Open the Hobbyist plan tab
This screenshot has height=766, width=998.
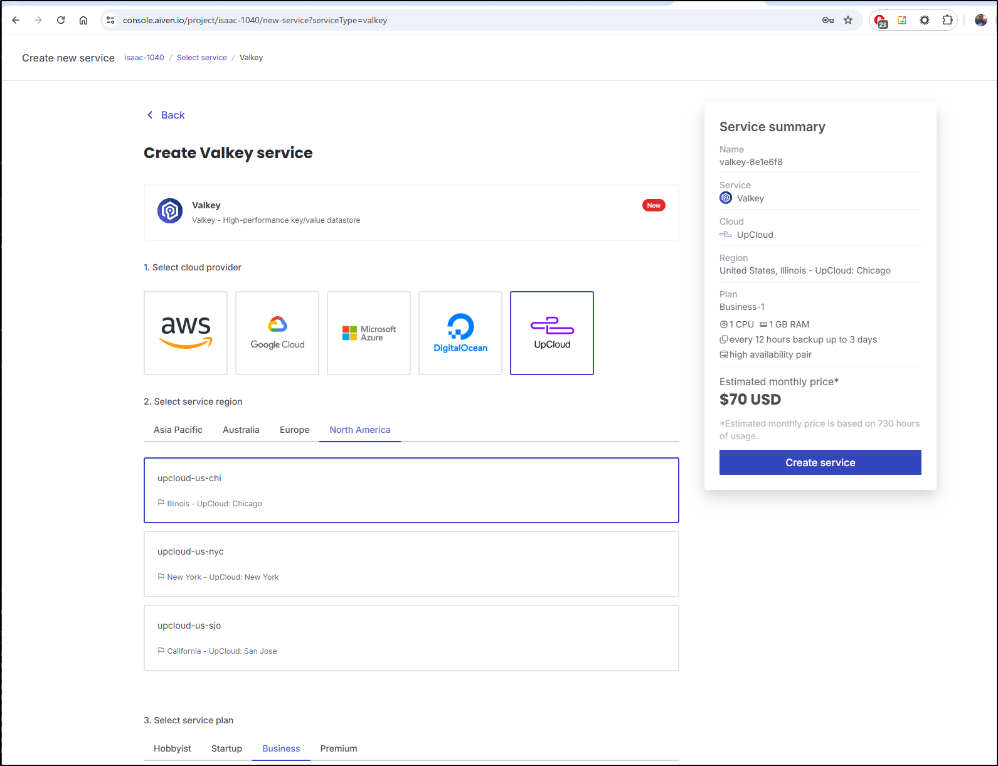tap(173, 748)
